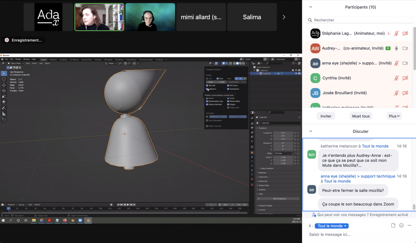The image size is (416, 243).
Task: Hide Cube.002 in outliner with eye icon
Action: tap(296, 73)
